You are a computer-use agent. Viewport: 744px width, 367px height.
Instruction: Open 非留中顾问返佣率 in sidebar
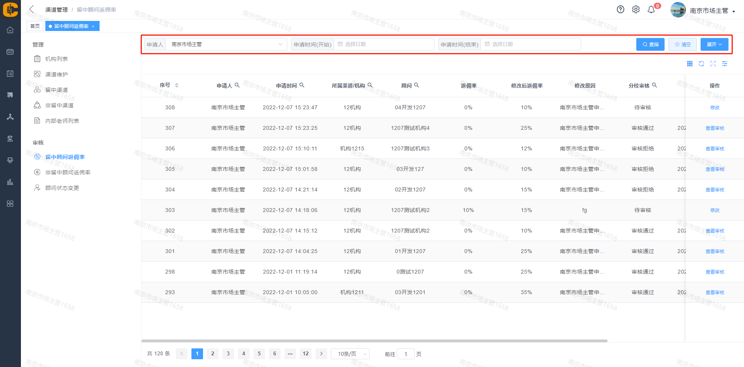(68, 172)
